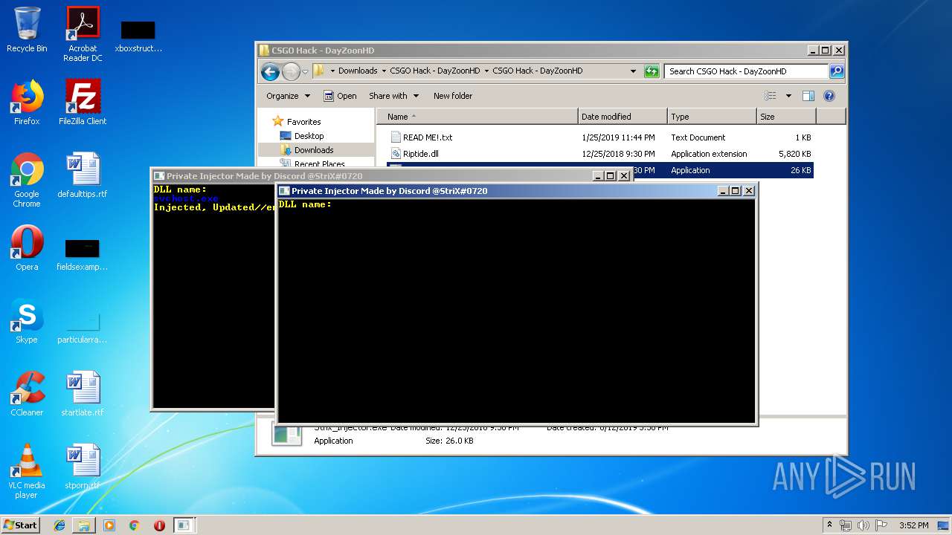Open the Start menu
The height and width of the screenshot is (535, 952).
click(x=20, y=525)
